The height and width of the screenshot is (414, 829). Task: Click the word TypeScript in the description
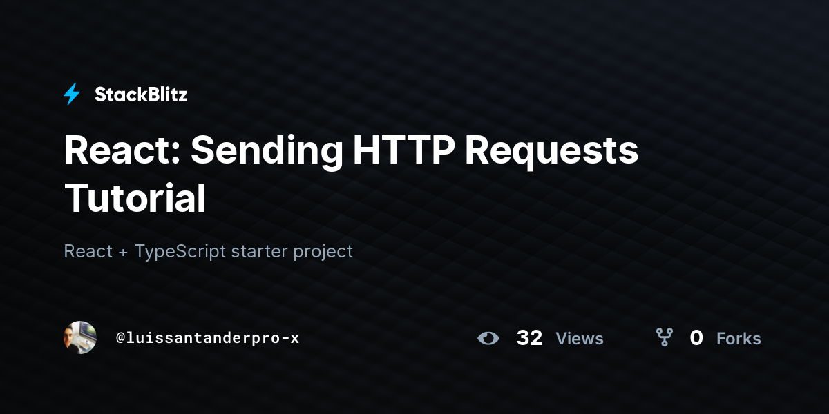(180, 251)
